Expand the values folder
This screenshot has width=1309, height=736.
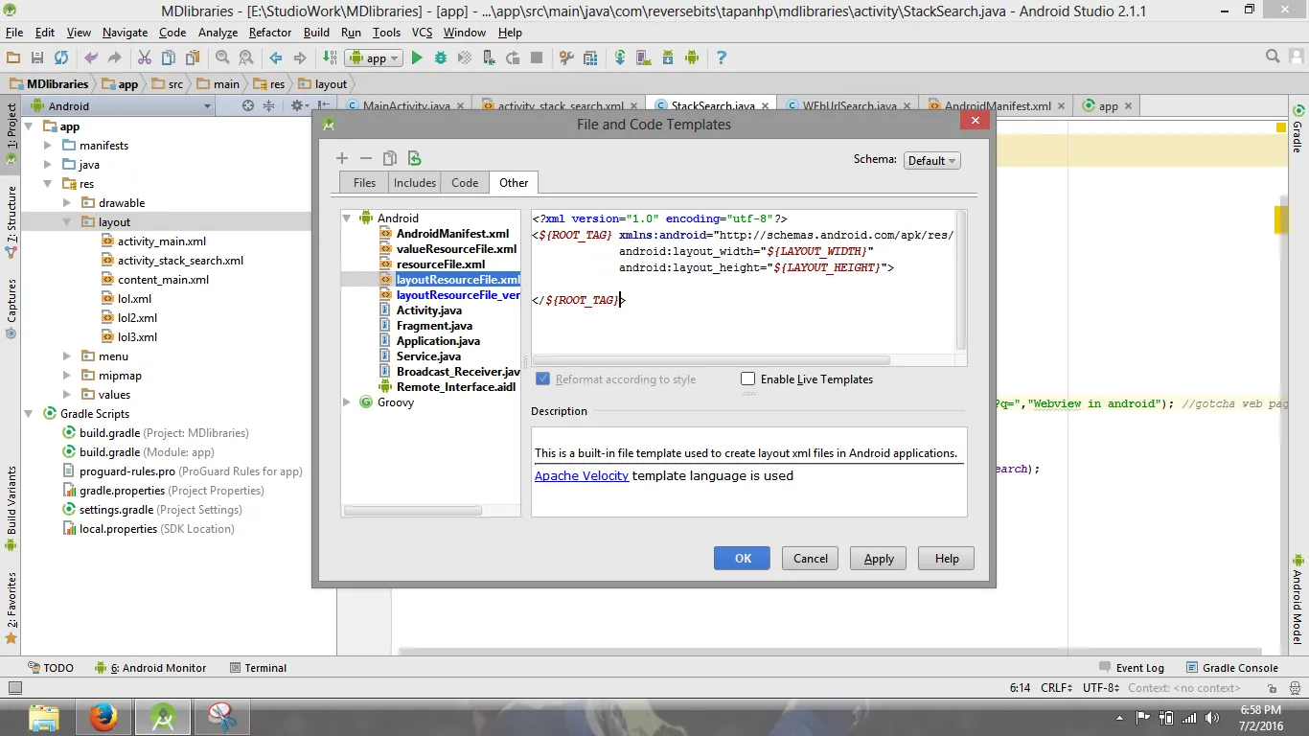click(x=67, y=395)
